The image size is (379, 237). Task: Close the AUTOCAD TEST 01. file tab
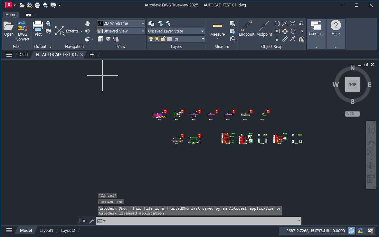click(82, 55)
